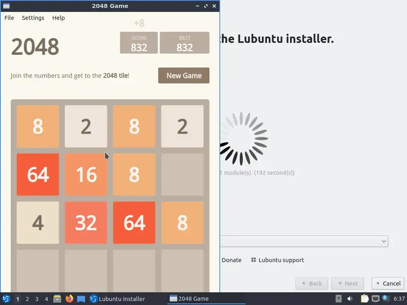Open the volume control tray icon
This screenshot has height=305, width=407.
(x=350, y=299)
